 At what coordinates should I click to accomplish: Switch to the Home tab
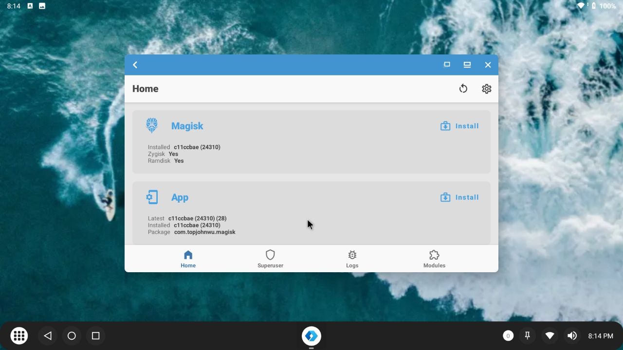click(x=188, y=259)
